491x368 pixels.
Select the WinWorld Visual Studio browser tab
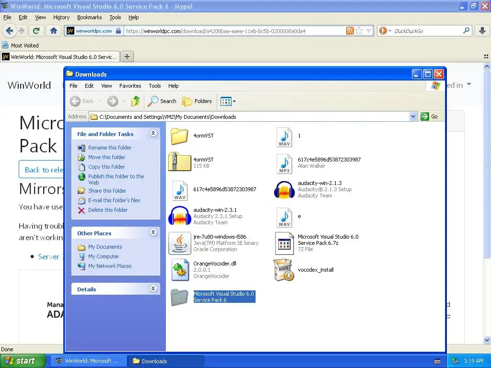click(60, 57)
